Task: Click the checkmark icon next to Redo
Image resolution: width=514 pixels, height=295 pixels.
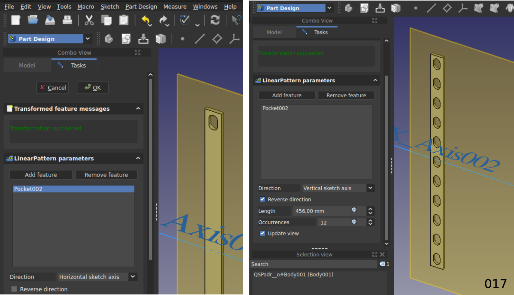Action: 185,20
